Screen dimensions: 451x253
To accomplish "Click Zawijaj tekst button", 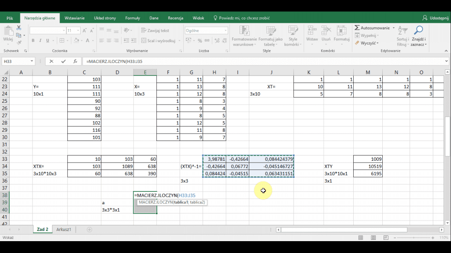I will pyautogui.click(x=155, y=30).
